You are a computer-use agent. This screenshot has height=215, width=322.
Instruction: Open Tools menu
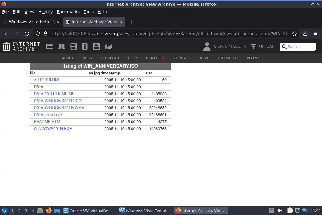pyautogui.click(x=89, y=12)
